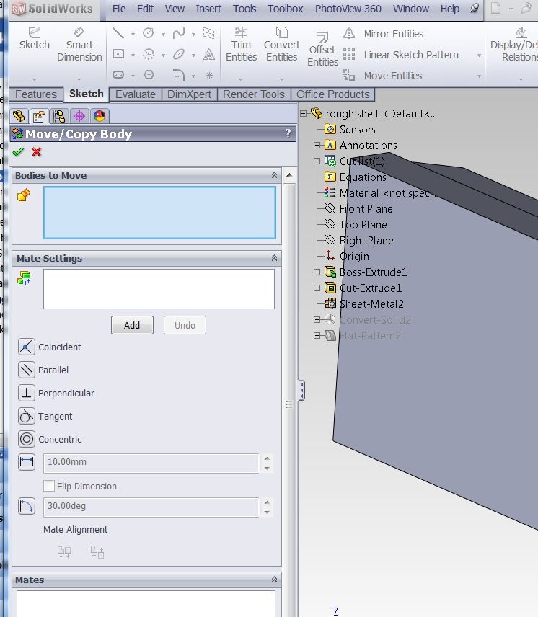This screenshot has height=617, width=538.
Task: Open the Linear Sketch Pattern dropdown arrow
Action: click(479, 56)
